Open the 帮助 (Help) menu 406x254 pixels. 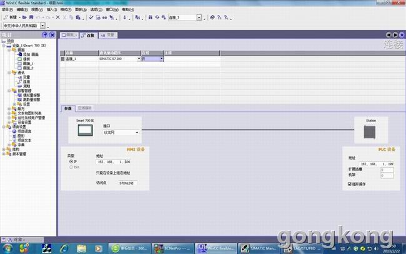point(128,9)
